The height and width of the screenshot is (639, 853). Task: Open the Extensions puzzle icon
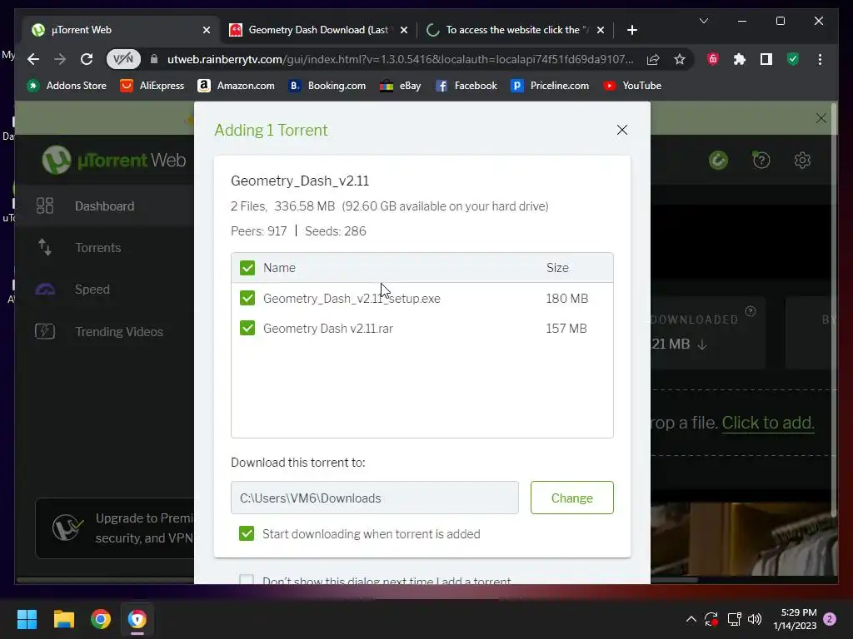[x=740, y=59]
